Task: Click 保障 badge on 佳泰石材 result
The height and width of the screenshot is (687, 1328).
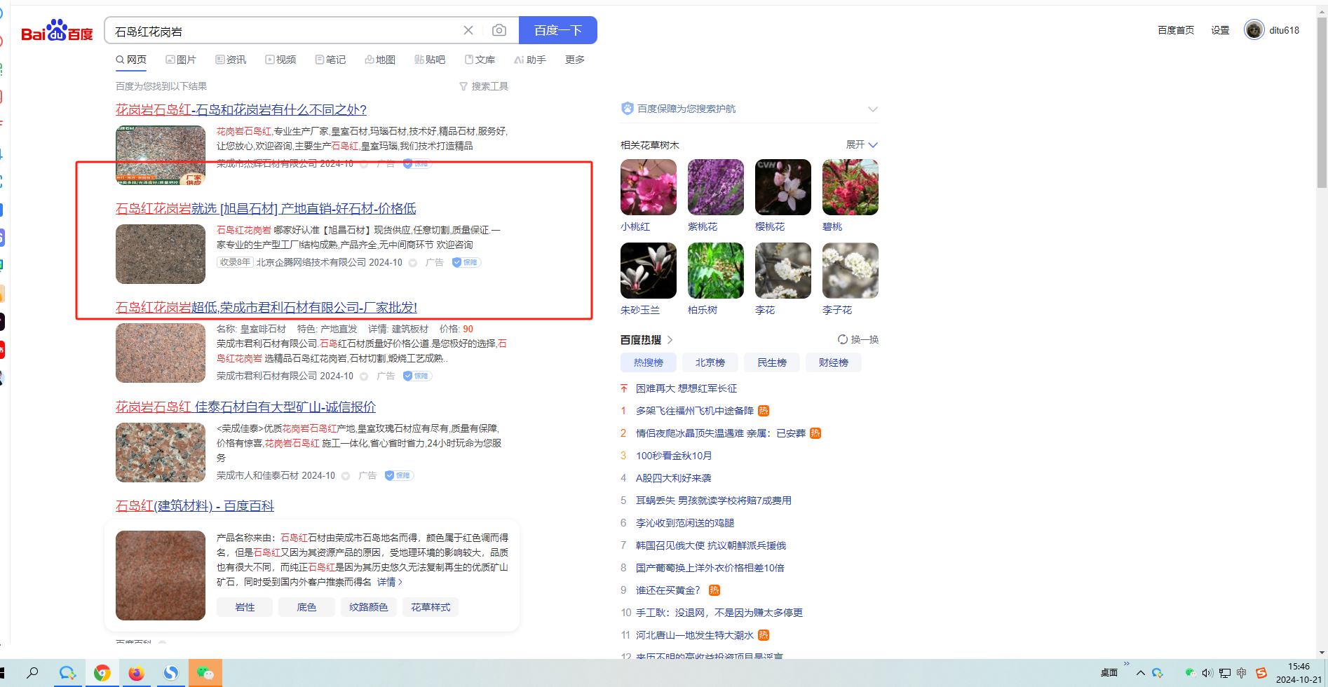Action: point(399,476)
